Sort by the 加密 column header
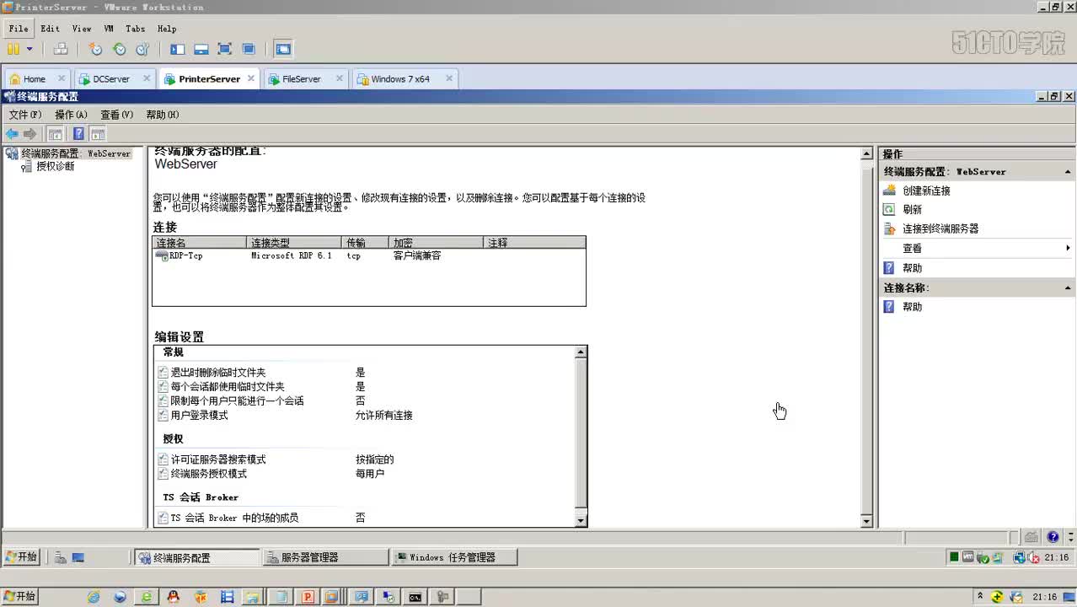 pyautogui.click(x=437, y=243)
